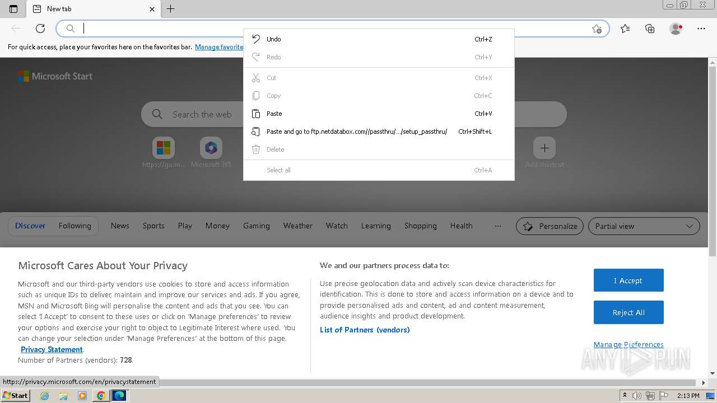The height and width of the screenshot is (403, 717).
Task: Open the volume speaker tray icon
Action: [637, 396]
